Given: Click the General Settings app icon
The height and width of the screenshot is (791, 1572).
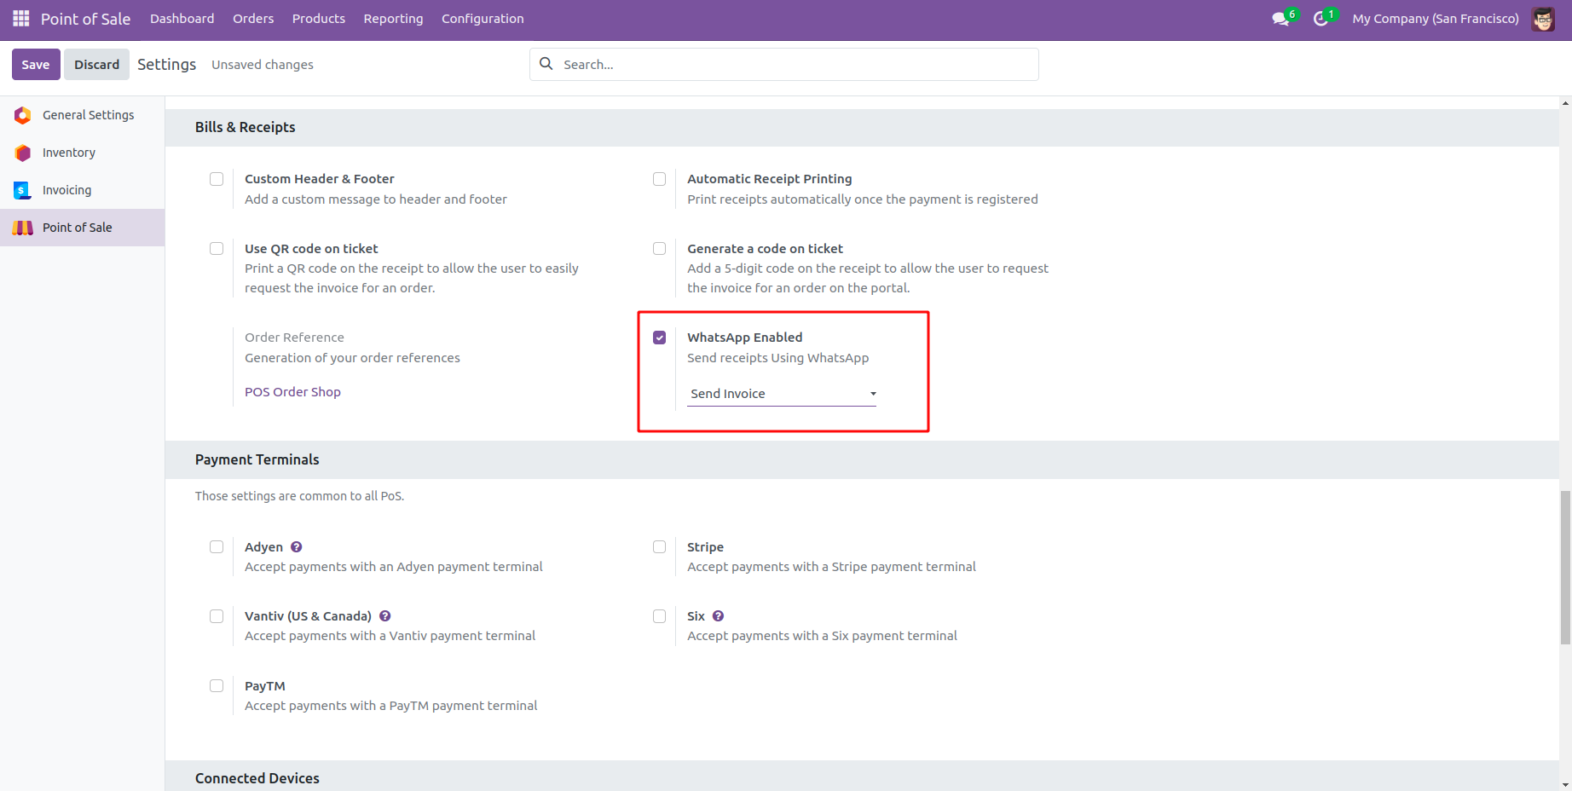Looking at the screenshot, I should click(23, 115).
